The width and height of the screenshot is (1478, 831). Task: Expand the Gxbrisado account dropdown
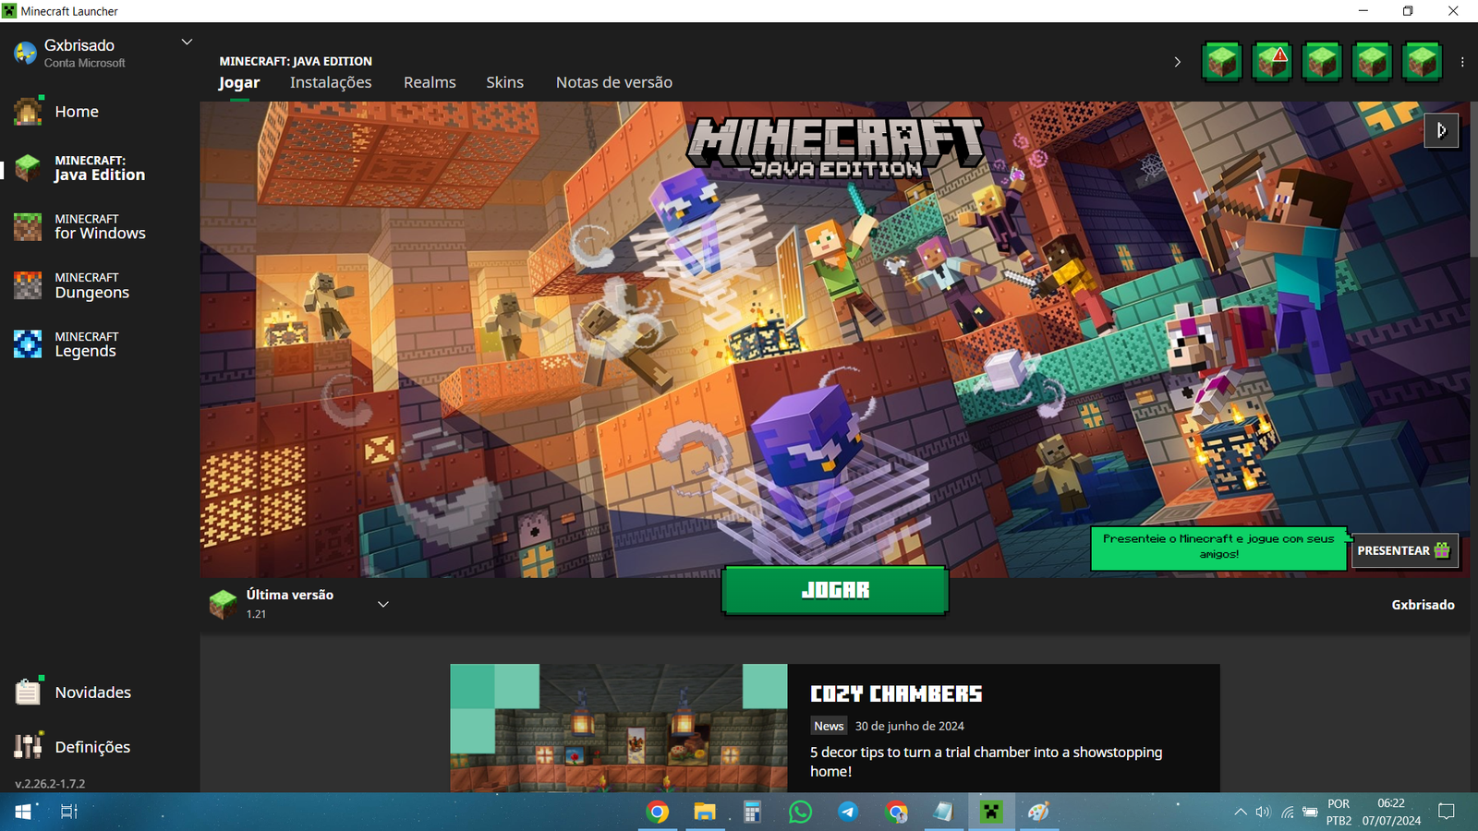tap(187, 42)
